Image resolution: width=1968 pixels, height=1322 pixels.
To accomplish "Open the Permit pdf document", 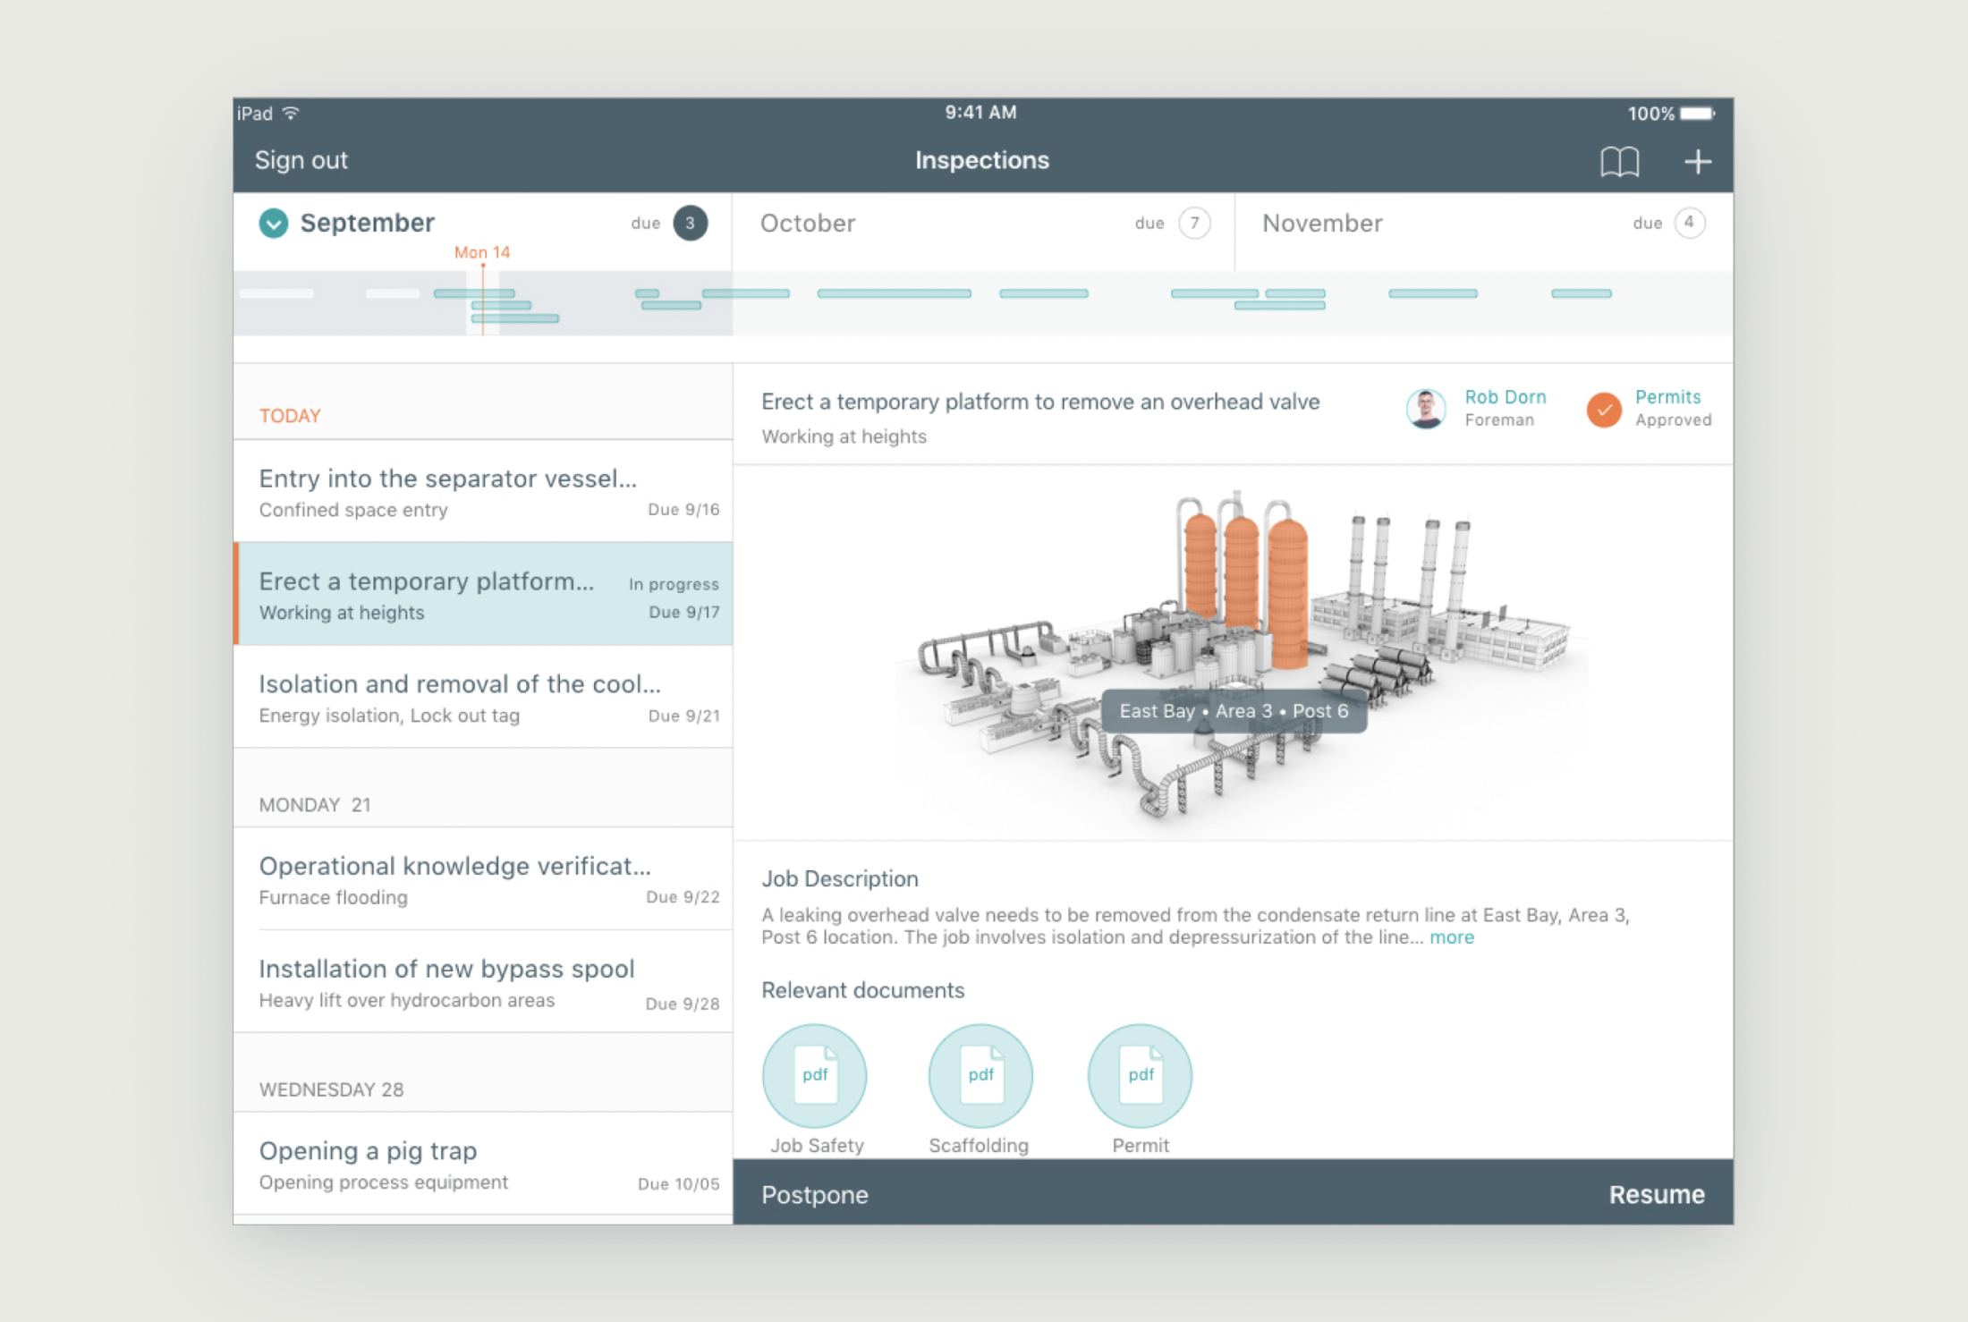I will pos(1140,1076).
